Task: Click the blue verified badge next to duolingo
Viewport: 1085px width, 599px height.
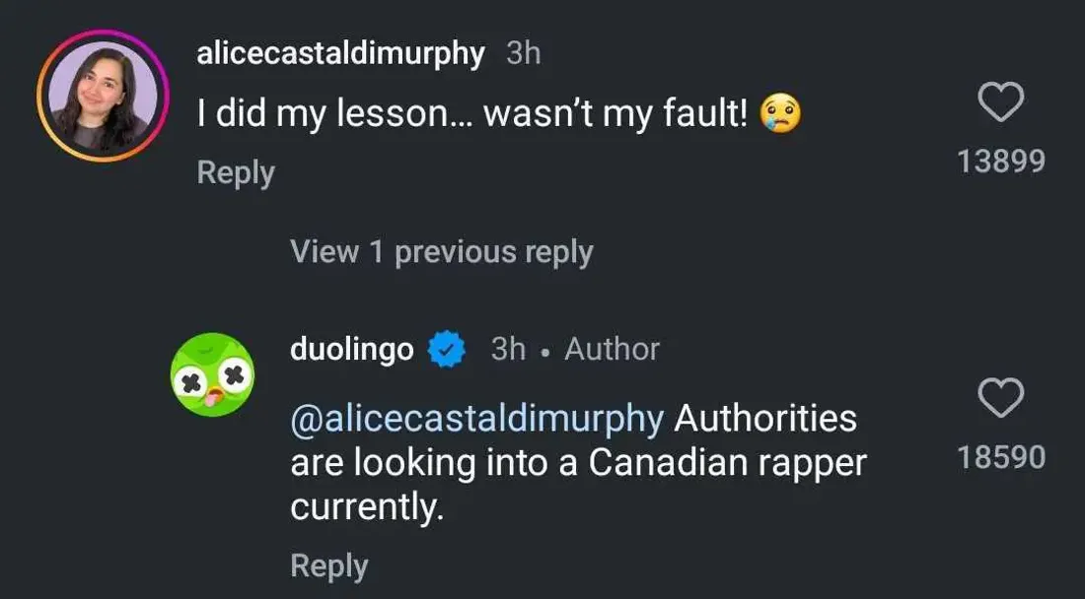Action: click(x=446, y=347)
